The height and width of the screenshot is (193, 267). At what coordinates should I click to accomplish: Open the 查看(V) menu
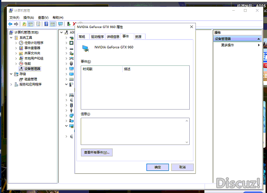click(x=43, y=18)
